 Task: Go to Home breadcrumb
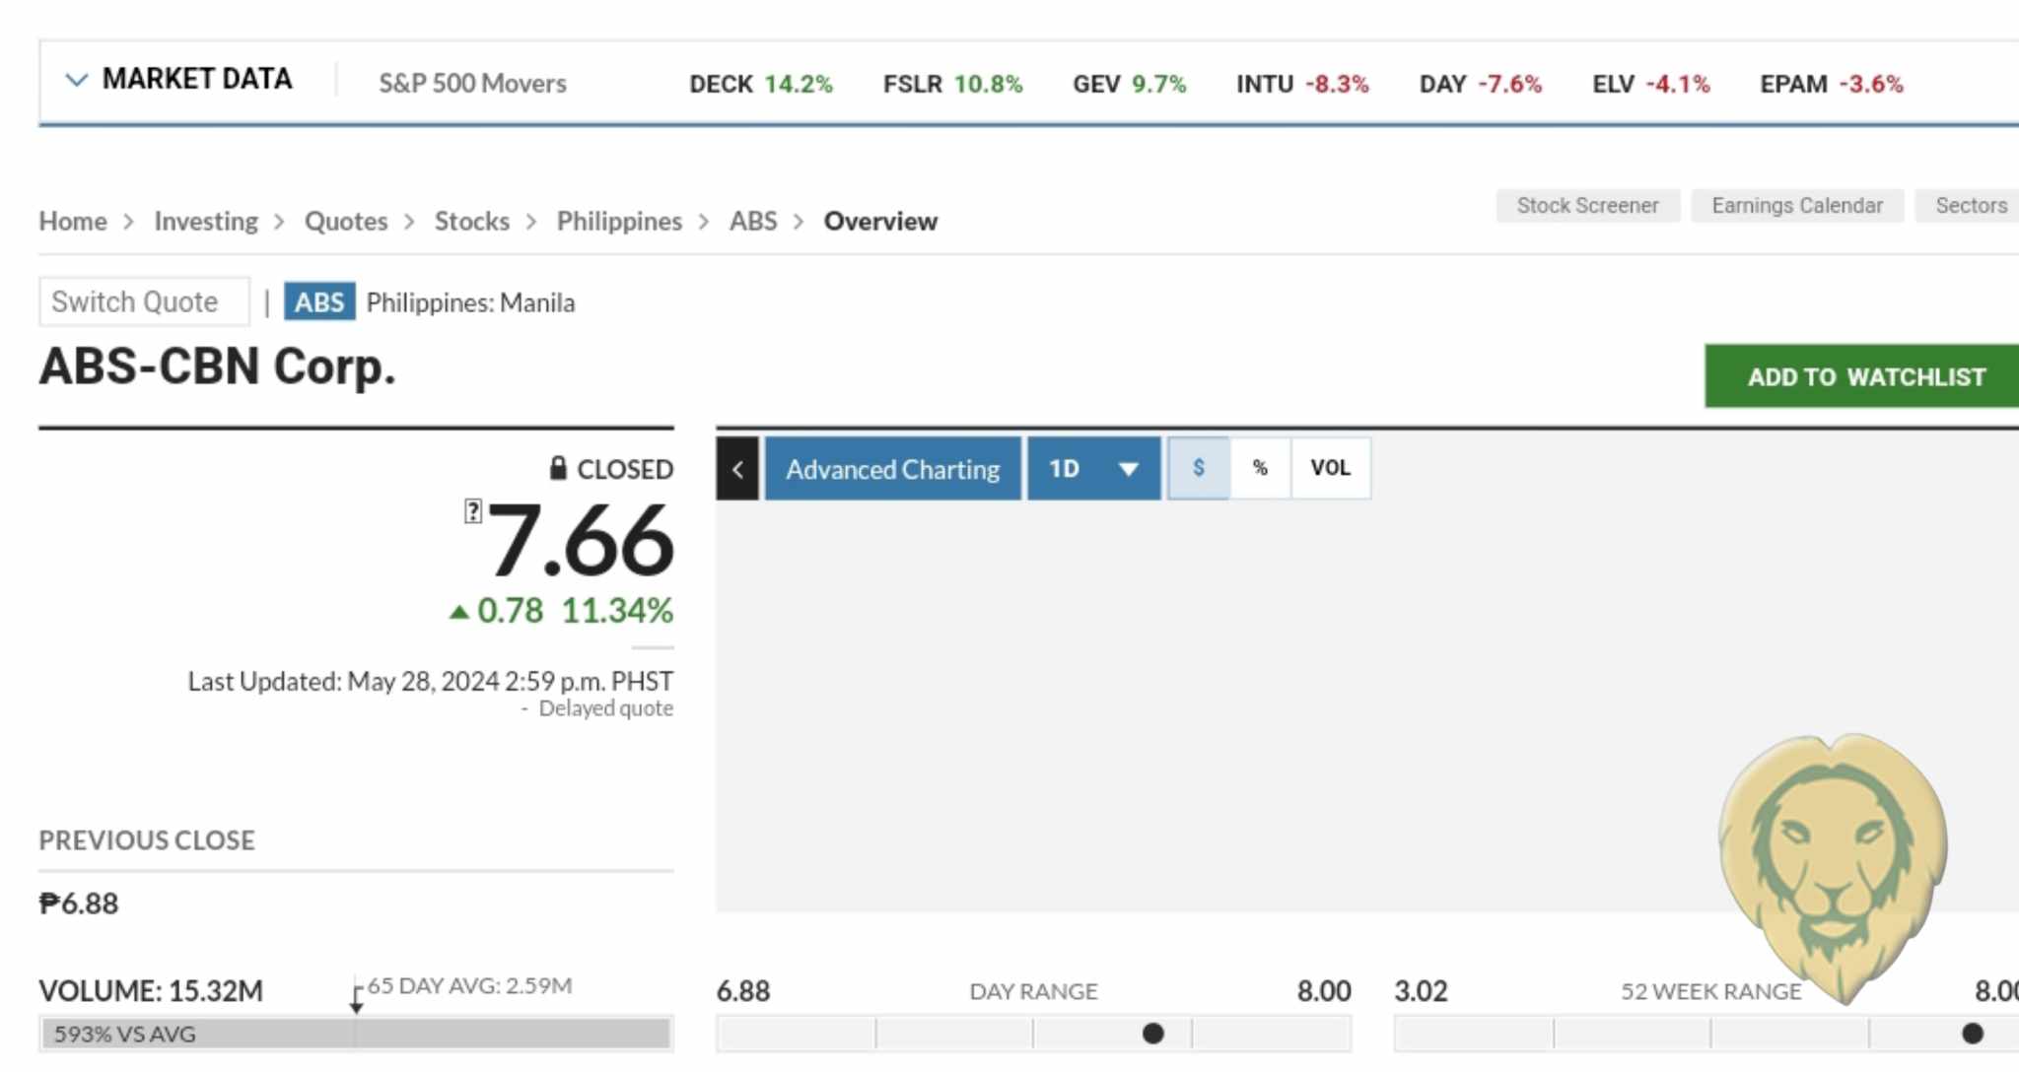pos(73,221)
